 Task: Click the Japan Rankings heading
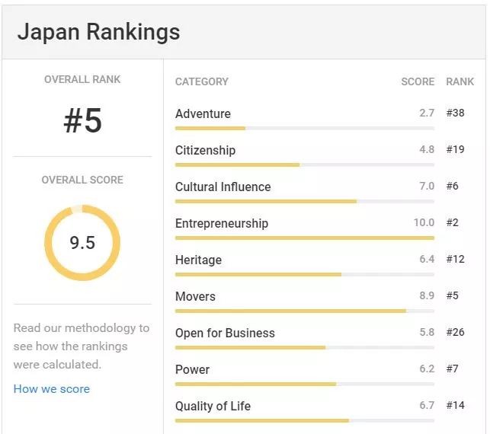pos(98,32)
